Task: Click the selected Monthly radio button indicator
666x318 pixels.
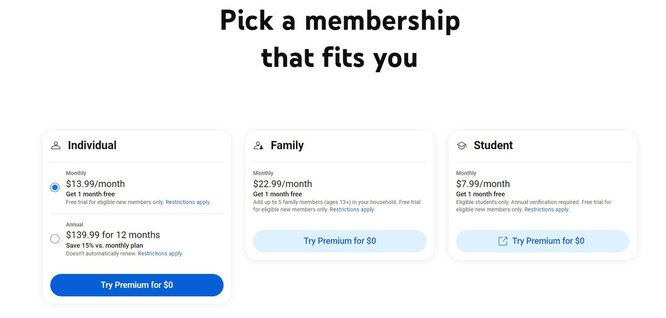Action: tap(55, 187)
